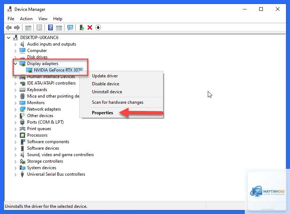Click the IDE ATA/ATAPI controllers icon
The width and height of the screenshot is (290, 214).
[x=22, y=83]
